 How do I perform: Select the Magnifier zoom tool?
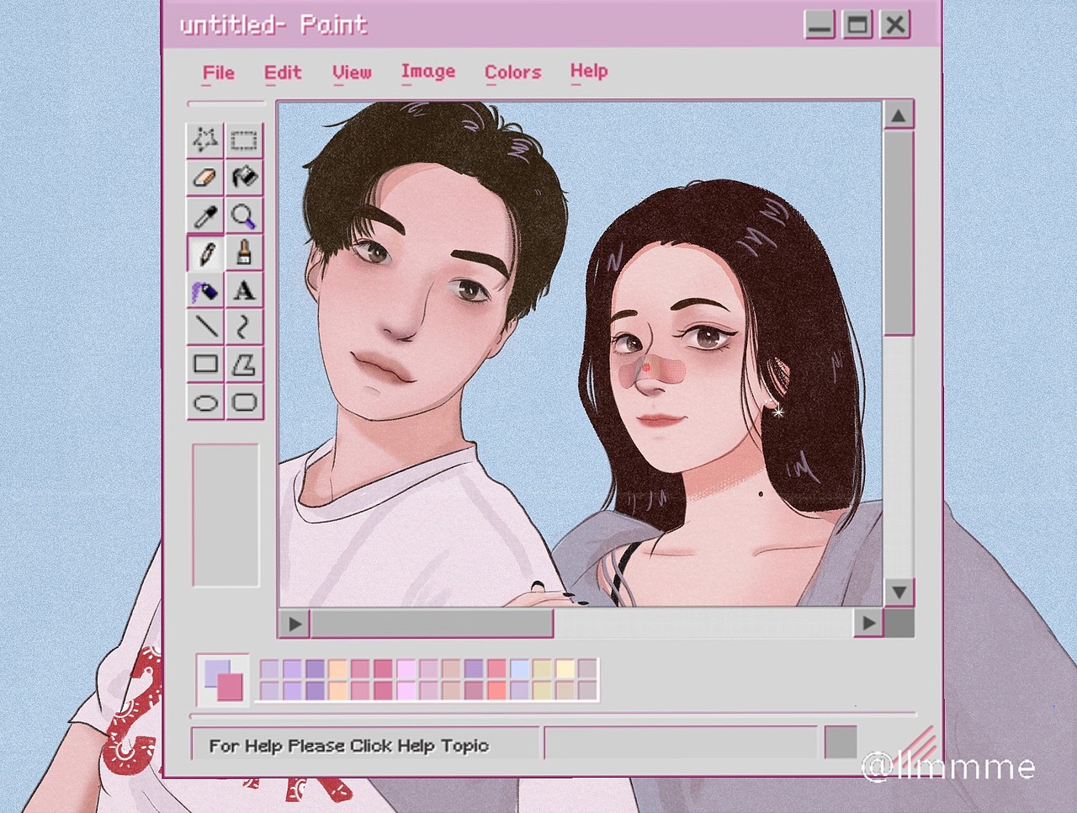tap(244, 215)
